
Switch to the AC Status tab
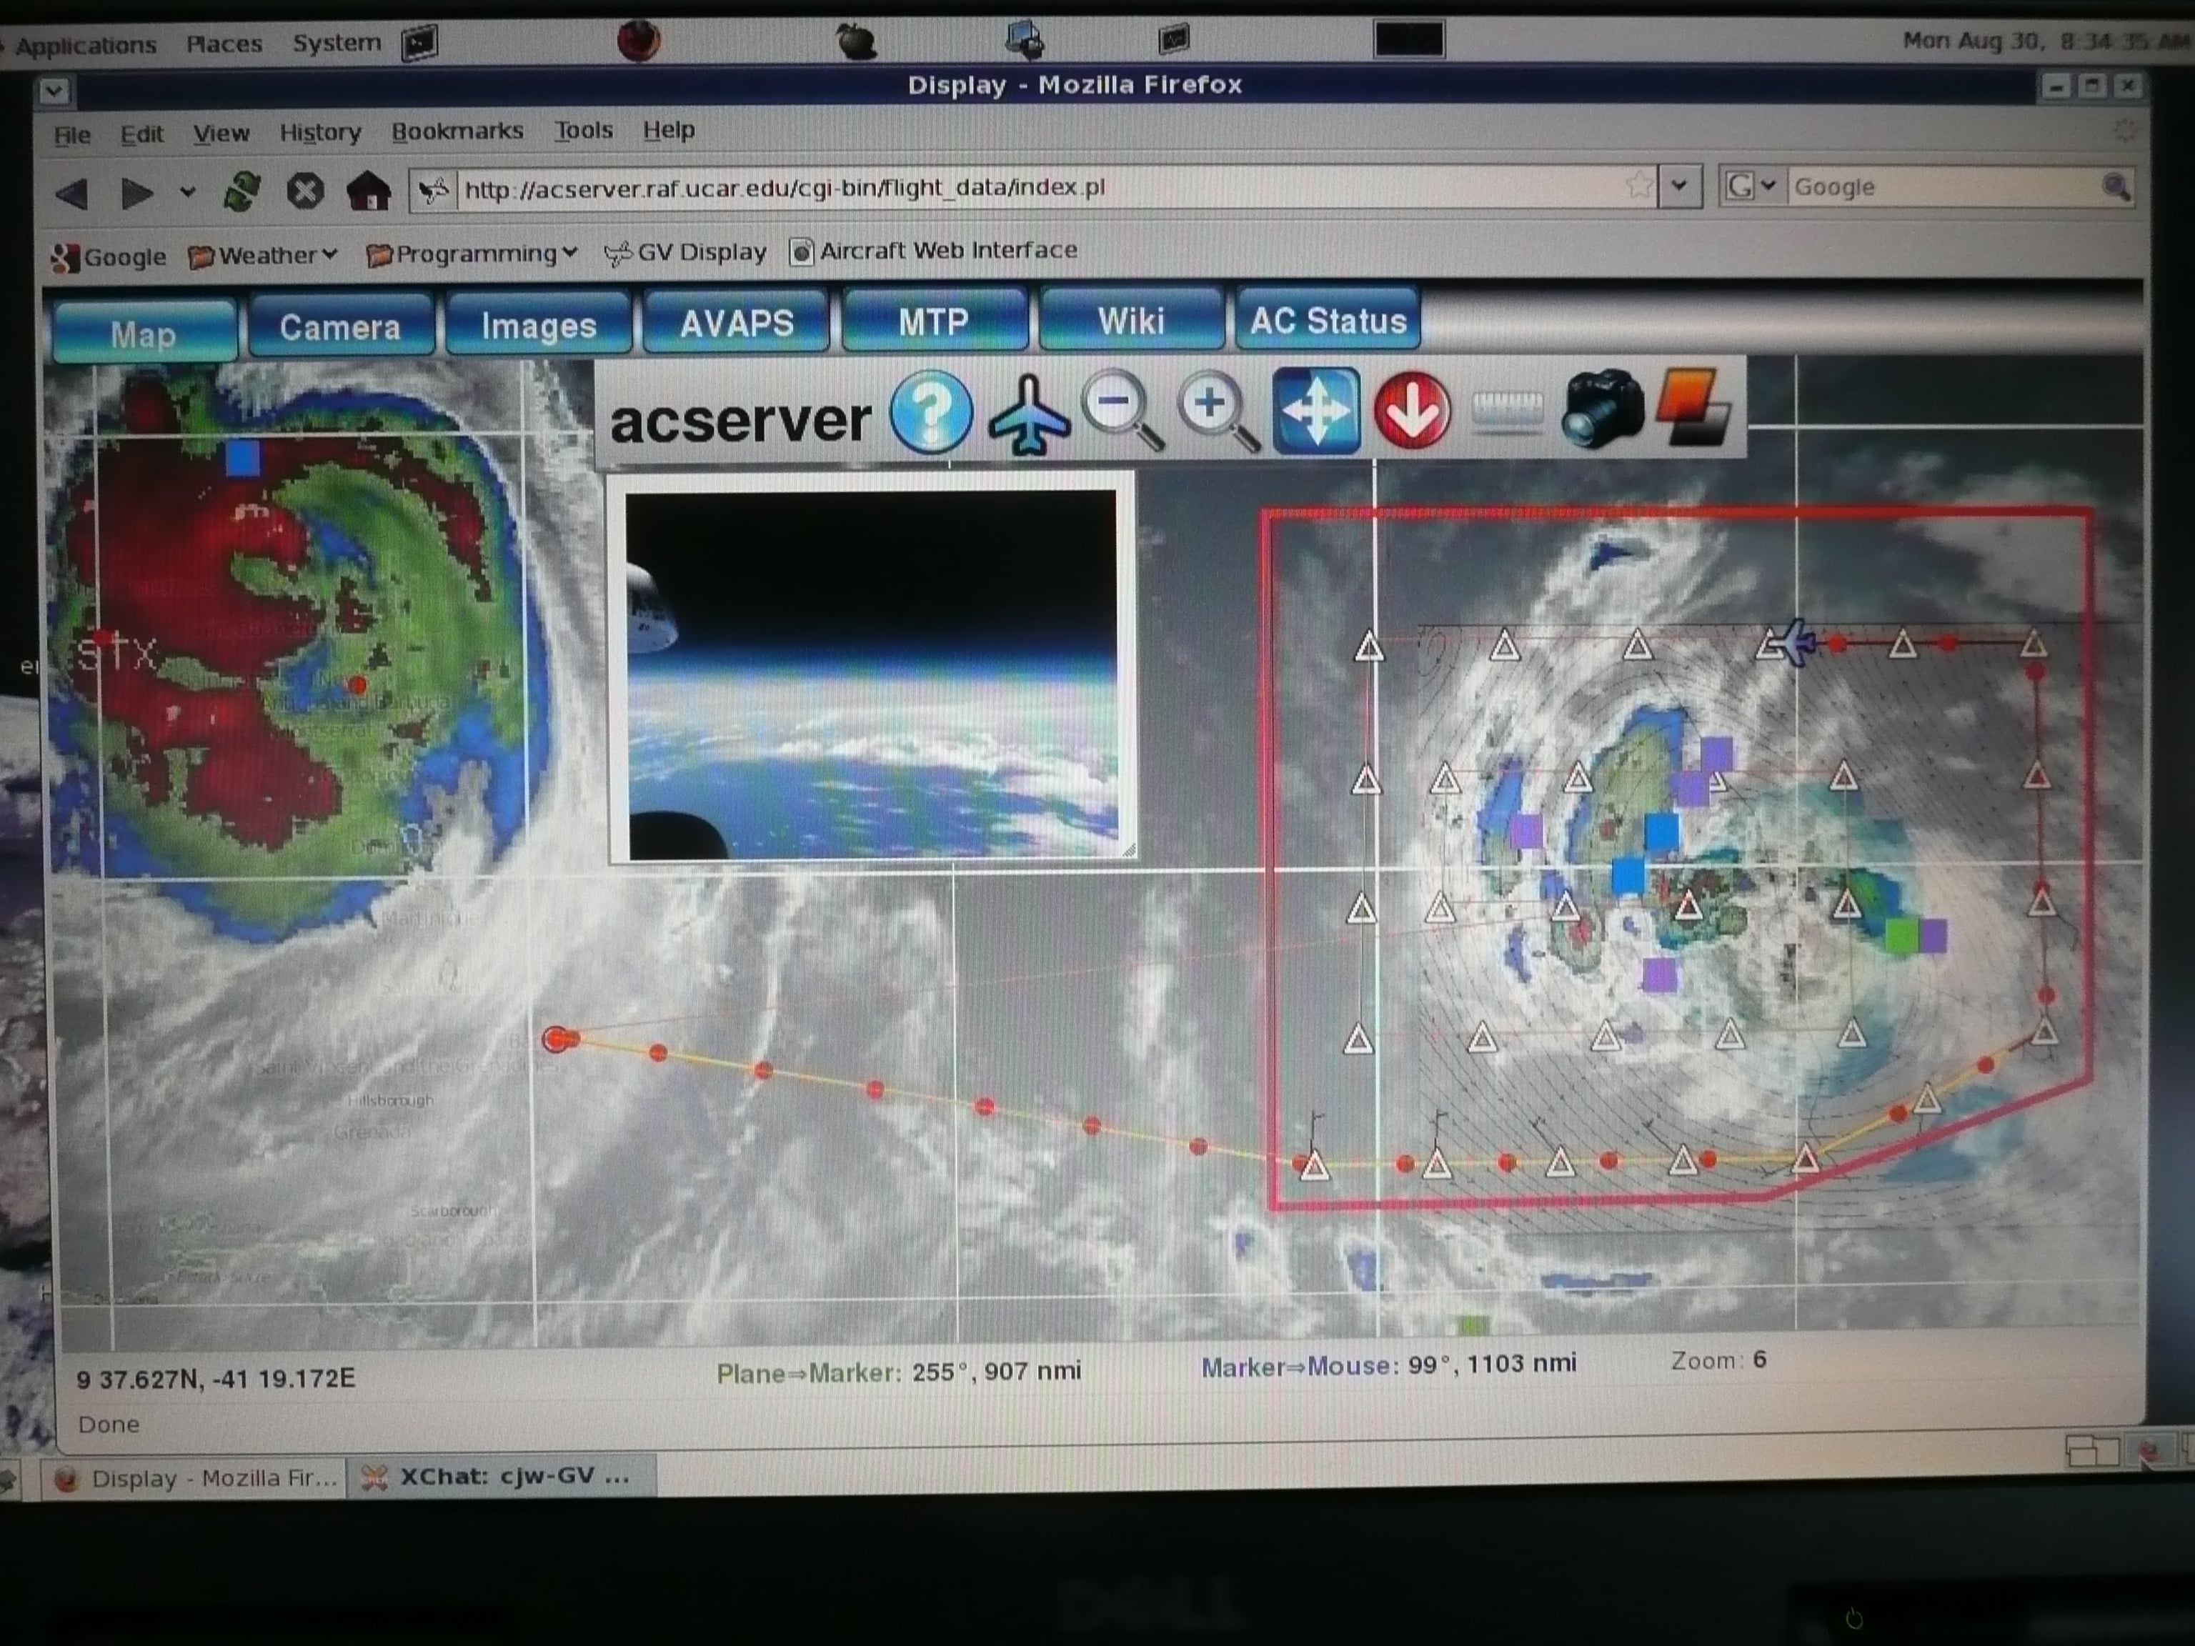click(x=1328, y=321)
